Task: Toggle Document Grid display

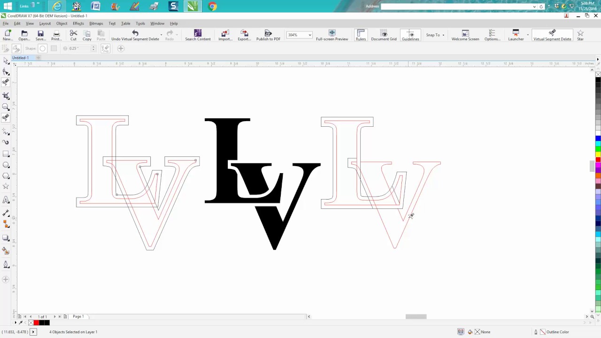Action: click(384, 35)
